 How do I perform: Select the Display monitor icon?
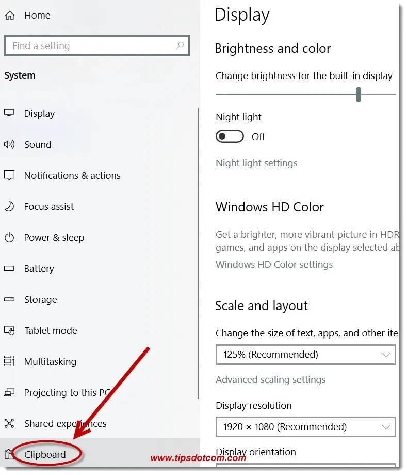point(9,113)
